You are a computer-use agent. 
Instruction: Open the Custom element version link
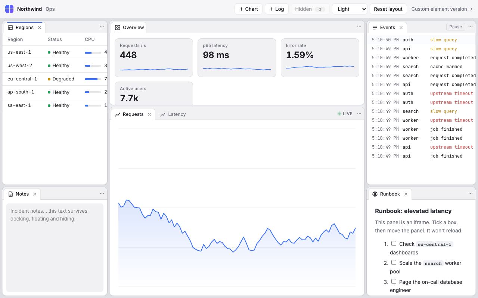[x=442, y=9]
